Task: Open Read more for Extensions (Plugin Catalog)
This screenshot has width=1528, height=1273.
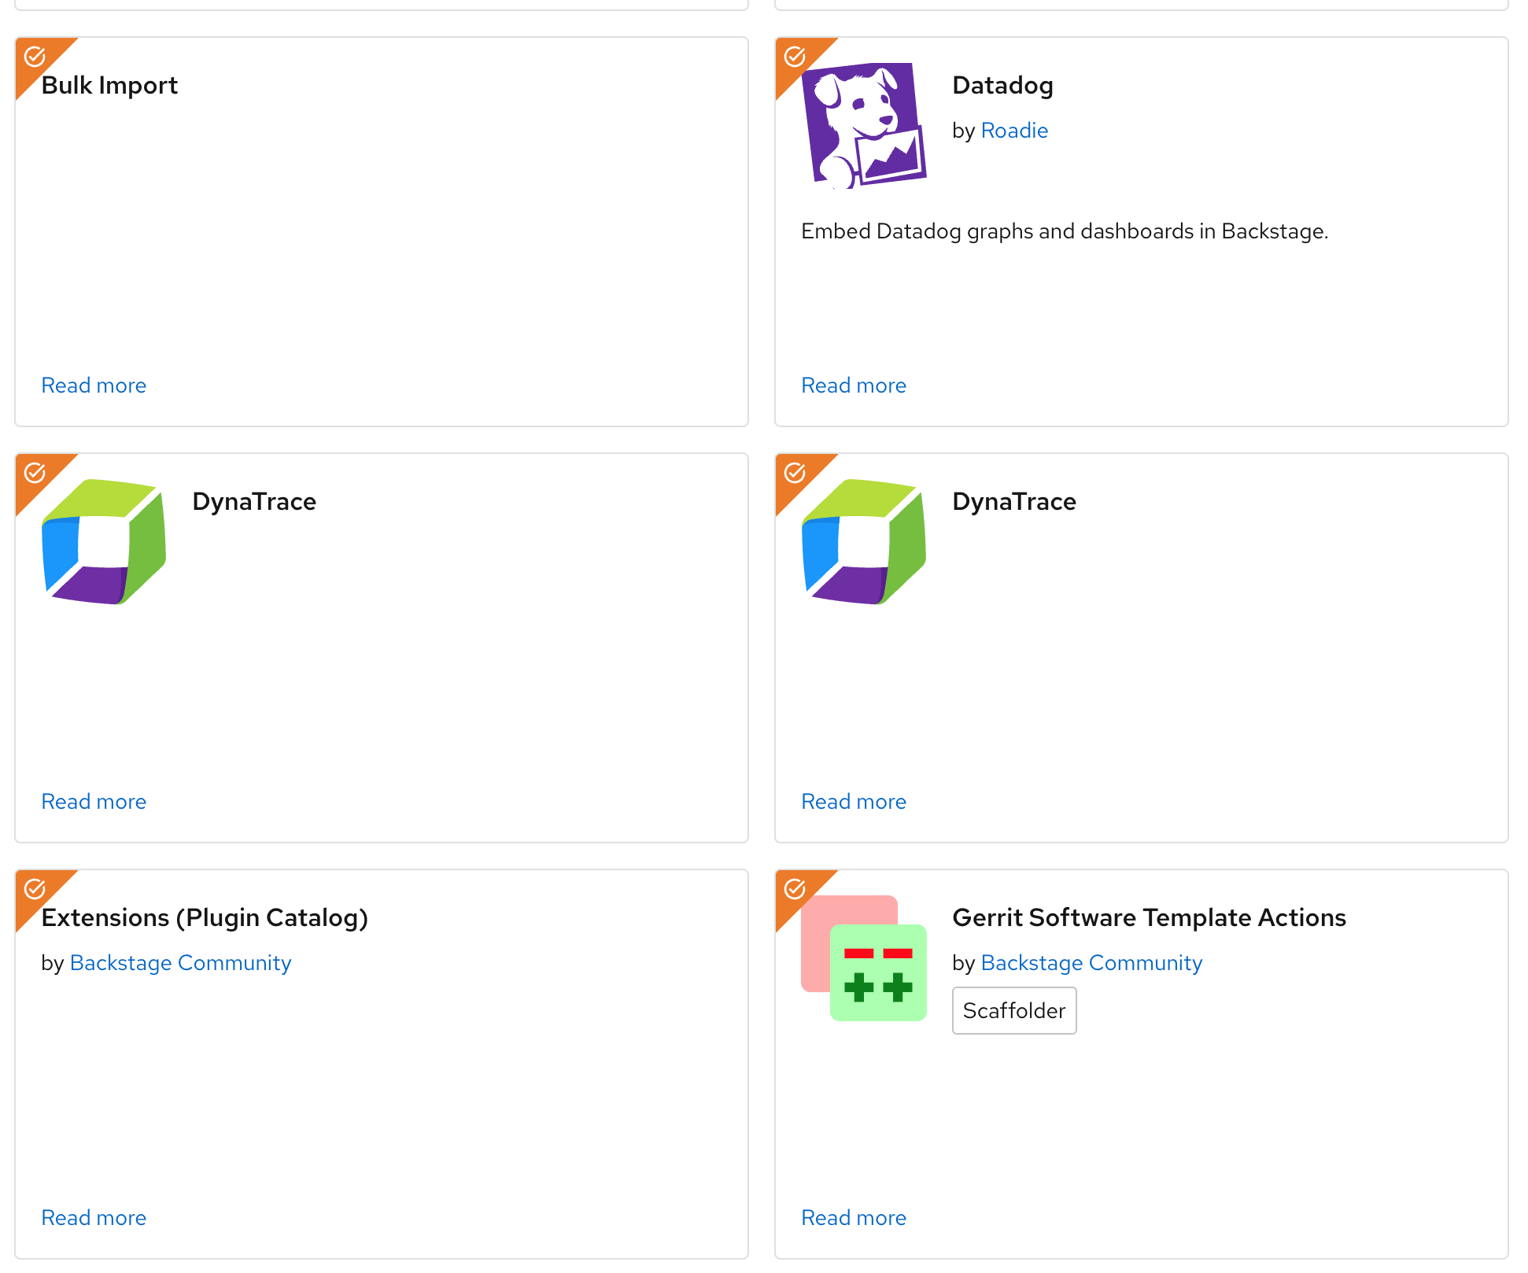Action: tap(94, 1218)
